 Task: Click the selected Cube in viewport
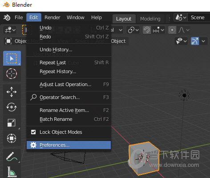[x=144, y=158]
